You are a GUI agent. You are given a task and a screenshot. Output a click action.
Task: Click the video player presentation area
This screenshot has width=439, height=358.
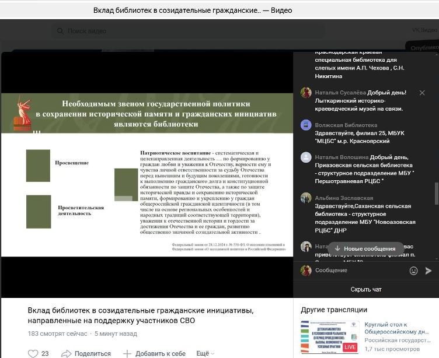147,175
